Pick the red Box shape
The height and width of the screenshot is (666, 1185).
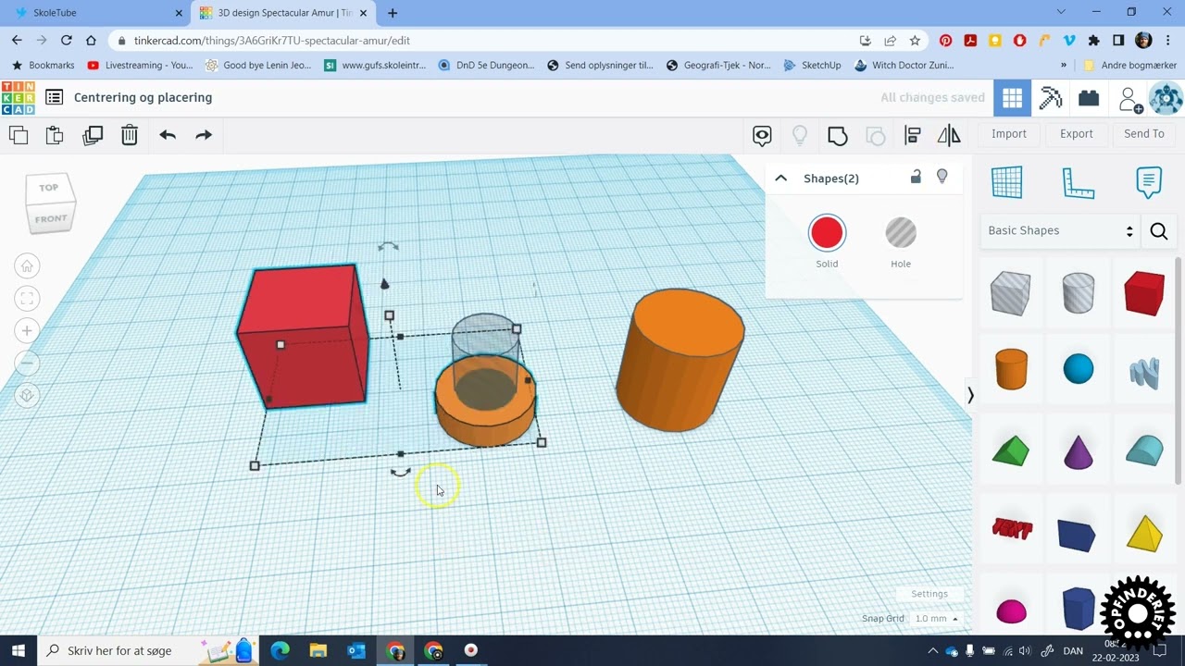point(1144,294)
